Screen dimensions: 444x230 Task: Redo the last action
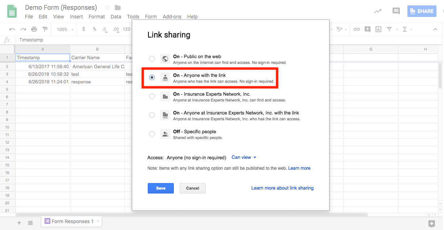coord(23,29)
